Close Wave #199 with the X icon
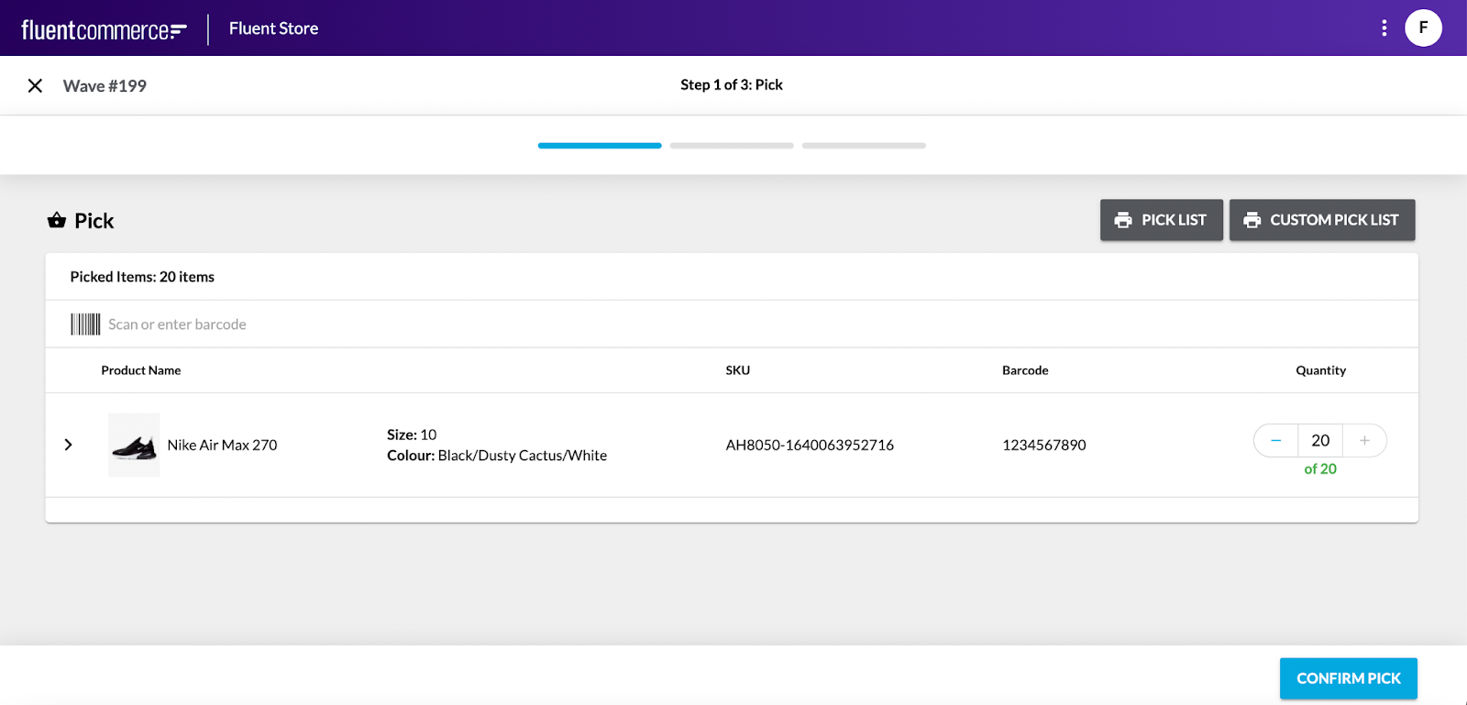The height and width of the screenshot is (705, 1467). tap(35, 85)
